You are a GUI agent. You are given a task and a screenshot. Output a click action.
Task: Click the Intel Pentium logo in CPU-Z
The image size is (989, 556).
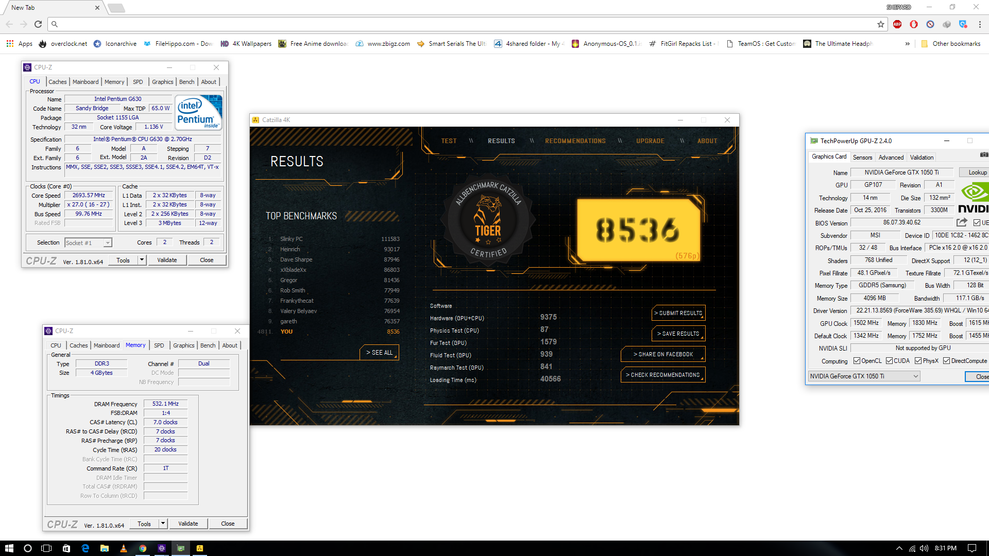[199, 112]
